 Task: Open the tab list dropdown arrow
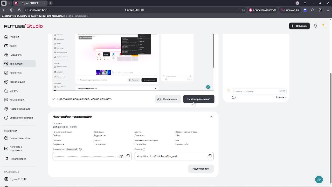click(9, 3)
